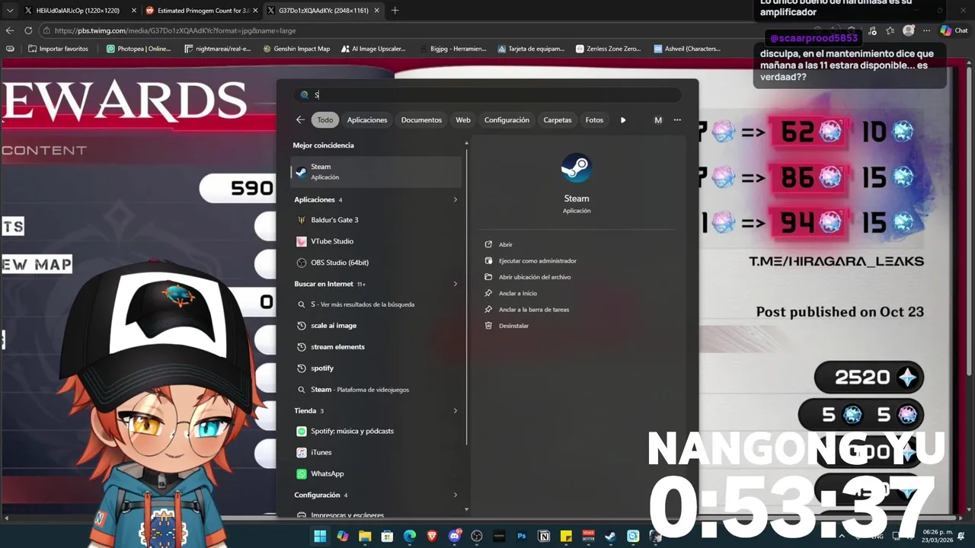Choose Anclar a la barra de tareas

coord(533,309)
